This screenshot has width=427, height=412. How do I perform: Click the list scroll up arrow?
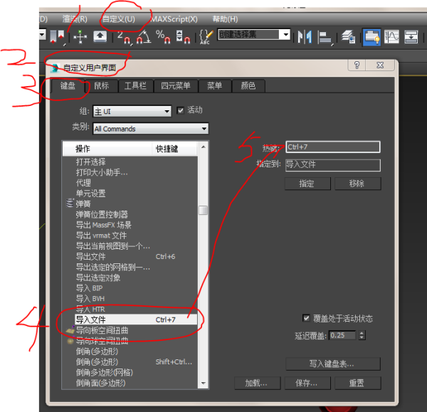(x=203, y=147)
